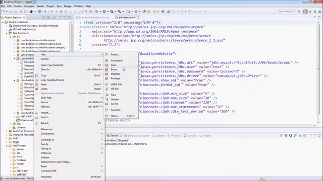Click the Interface icon in submenu
The height and width of the screenshot is (181, 323).
pyautogui.click(x=106, y=74)
